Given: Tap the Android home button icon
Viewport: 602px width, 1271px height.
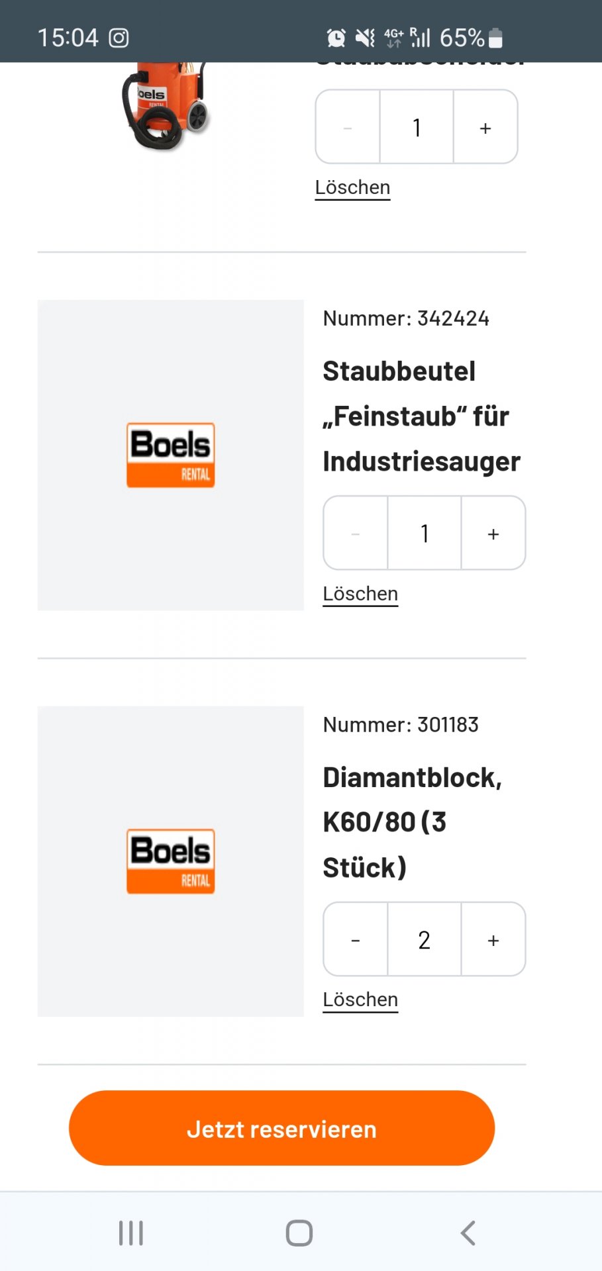Looking at the screenshot, I should (x=299, y=1233).
